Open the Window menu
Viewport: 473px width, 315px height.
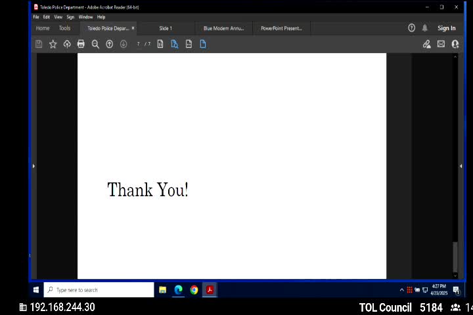click(x=85, y=17)
